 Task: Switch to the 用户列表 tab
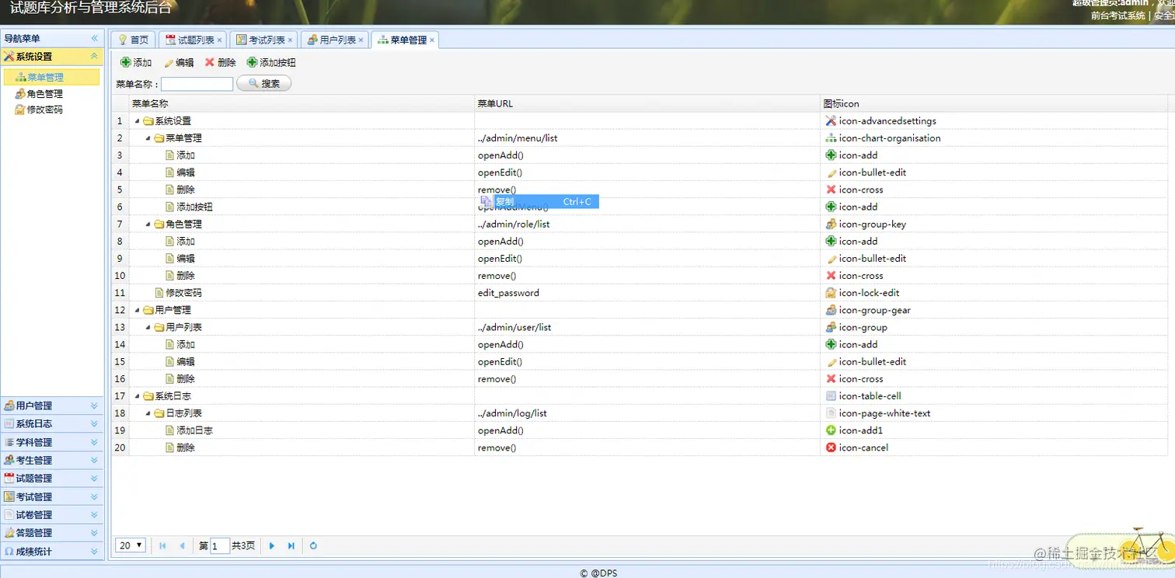(334, 40)
